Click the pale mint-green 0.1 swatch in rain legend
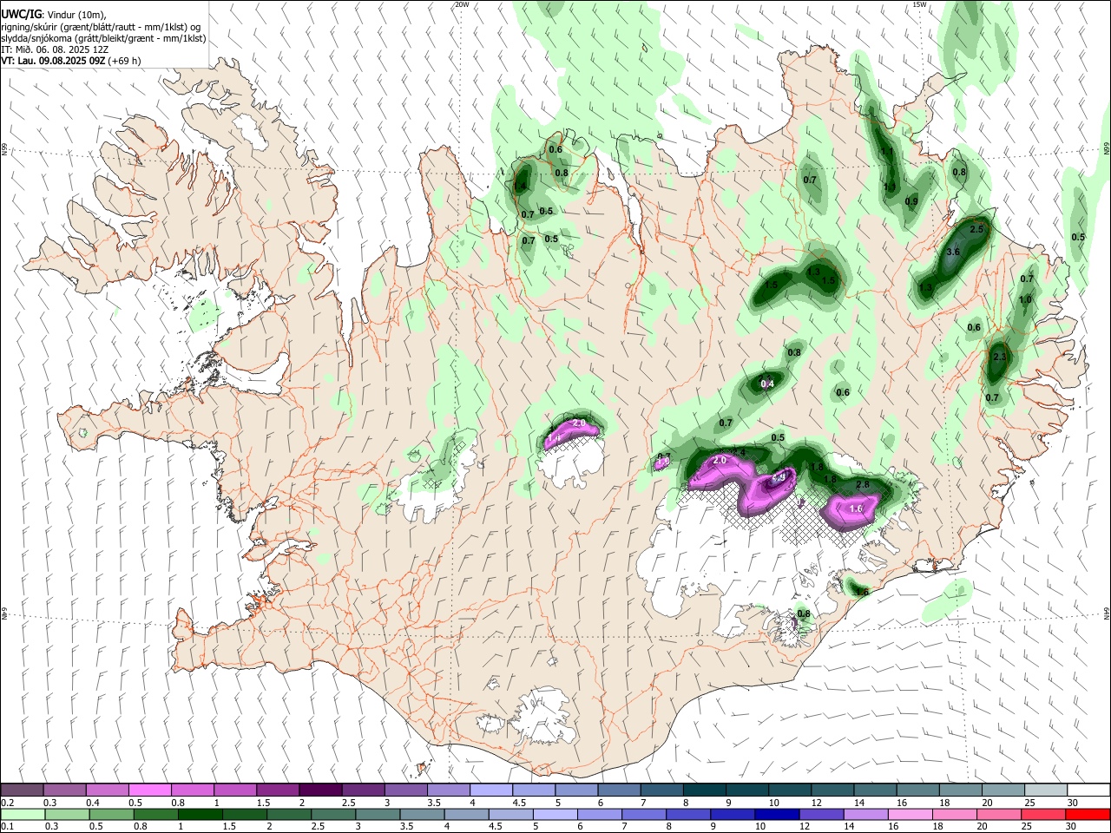The image size is (1111, 833). tap(23, 814)
